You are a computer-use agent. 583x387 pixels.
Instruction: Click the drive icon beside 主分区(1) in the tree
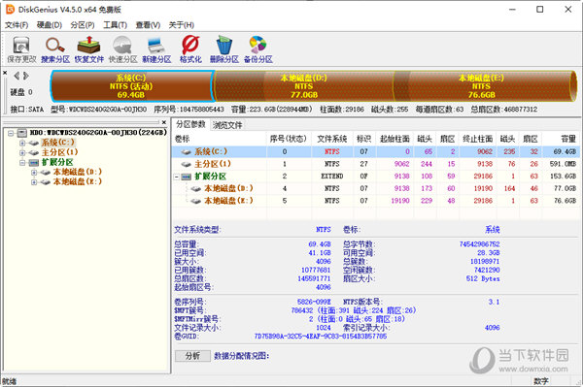[34, 152]
